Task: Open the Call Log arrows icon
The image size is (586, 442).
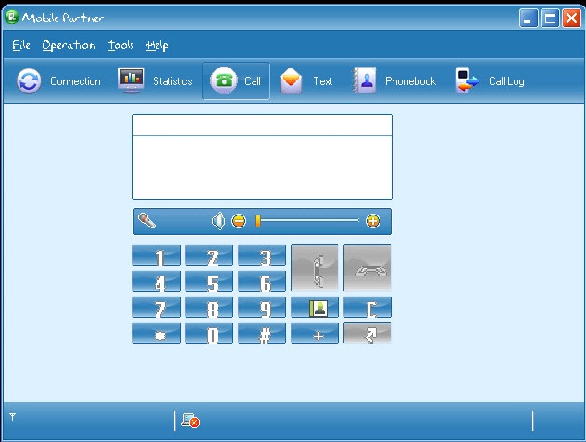Action: point(467,80)
